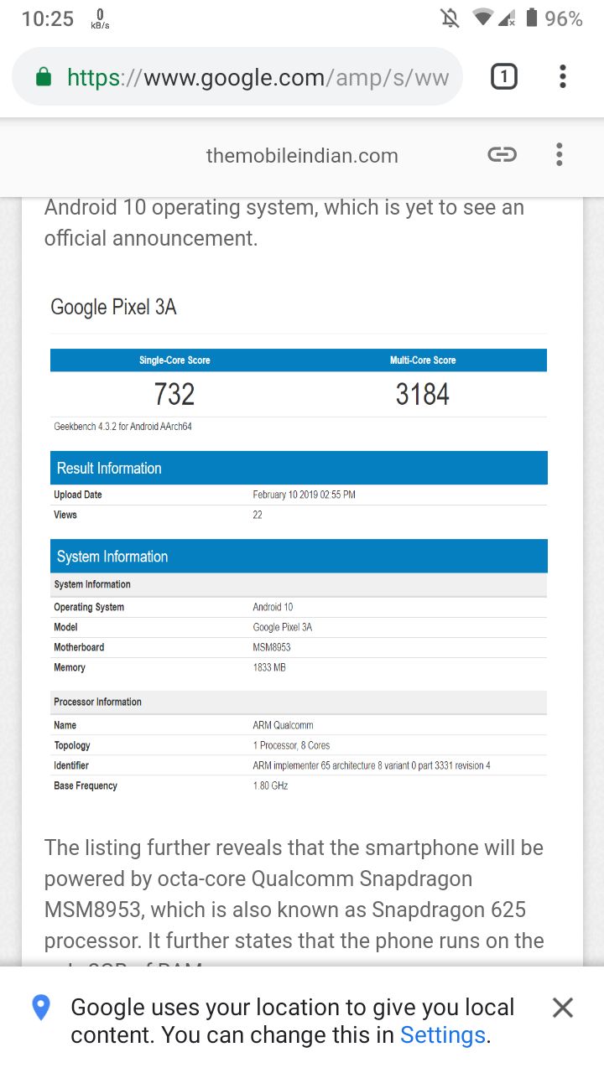Tap the Views count 22
This screenshot has width=604, height=1073.
point(258,515)
